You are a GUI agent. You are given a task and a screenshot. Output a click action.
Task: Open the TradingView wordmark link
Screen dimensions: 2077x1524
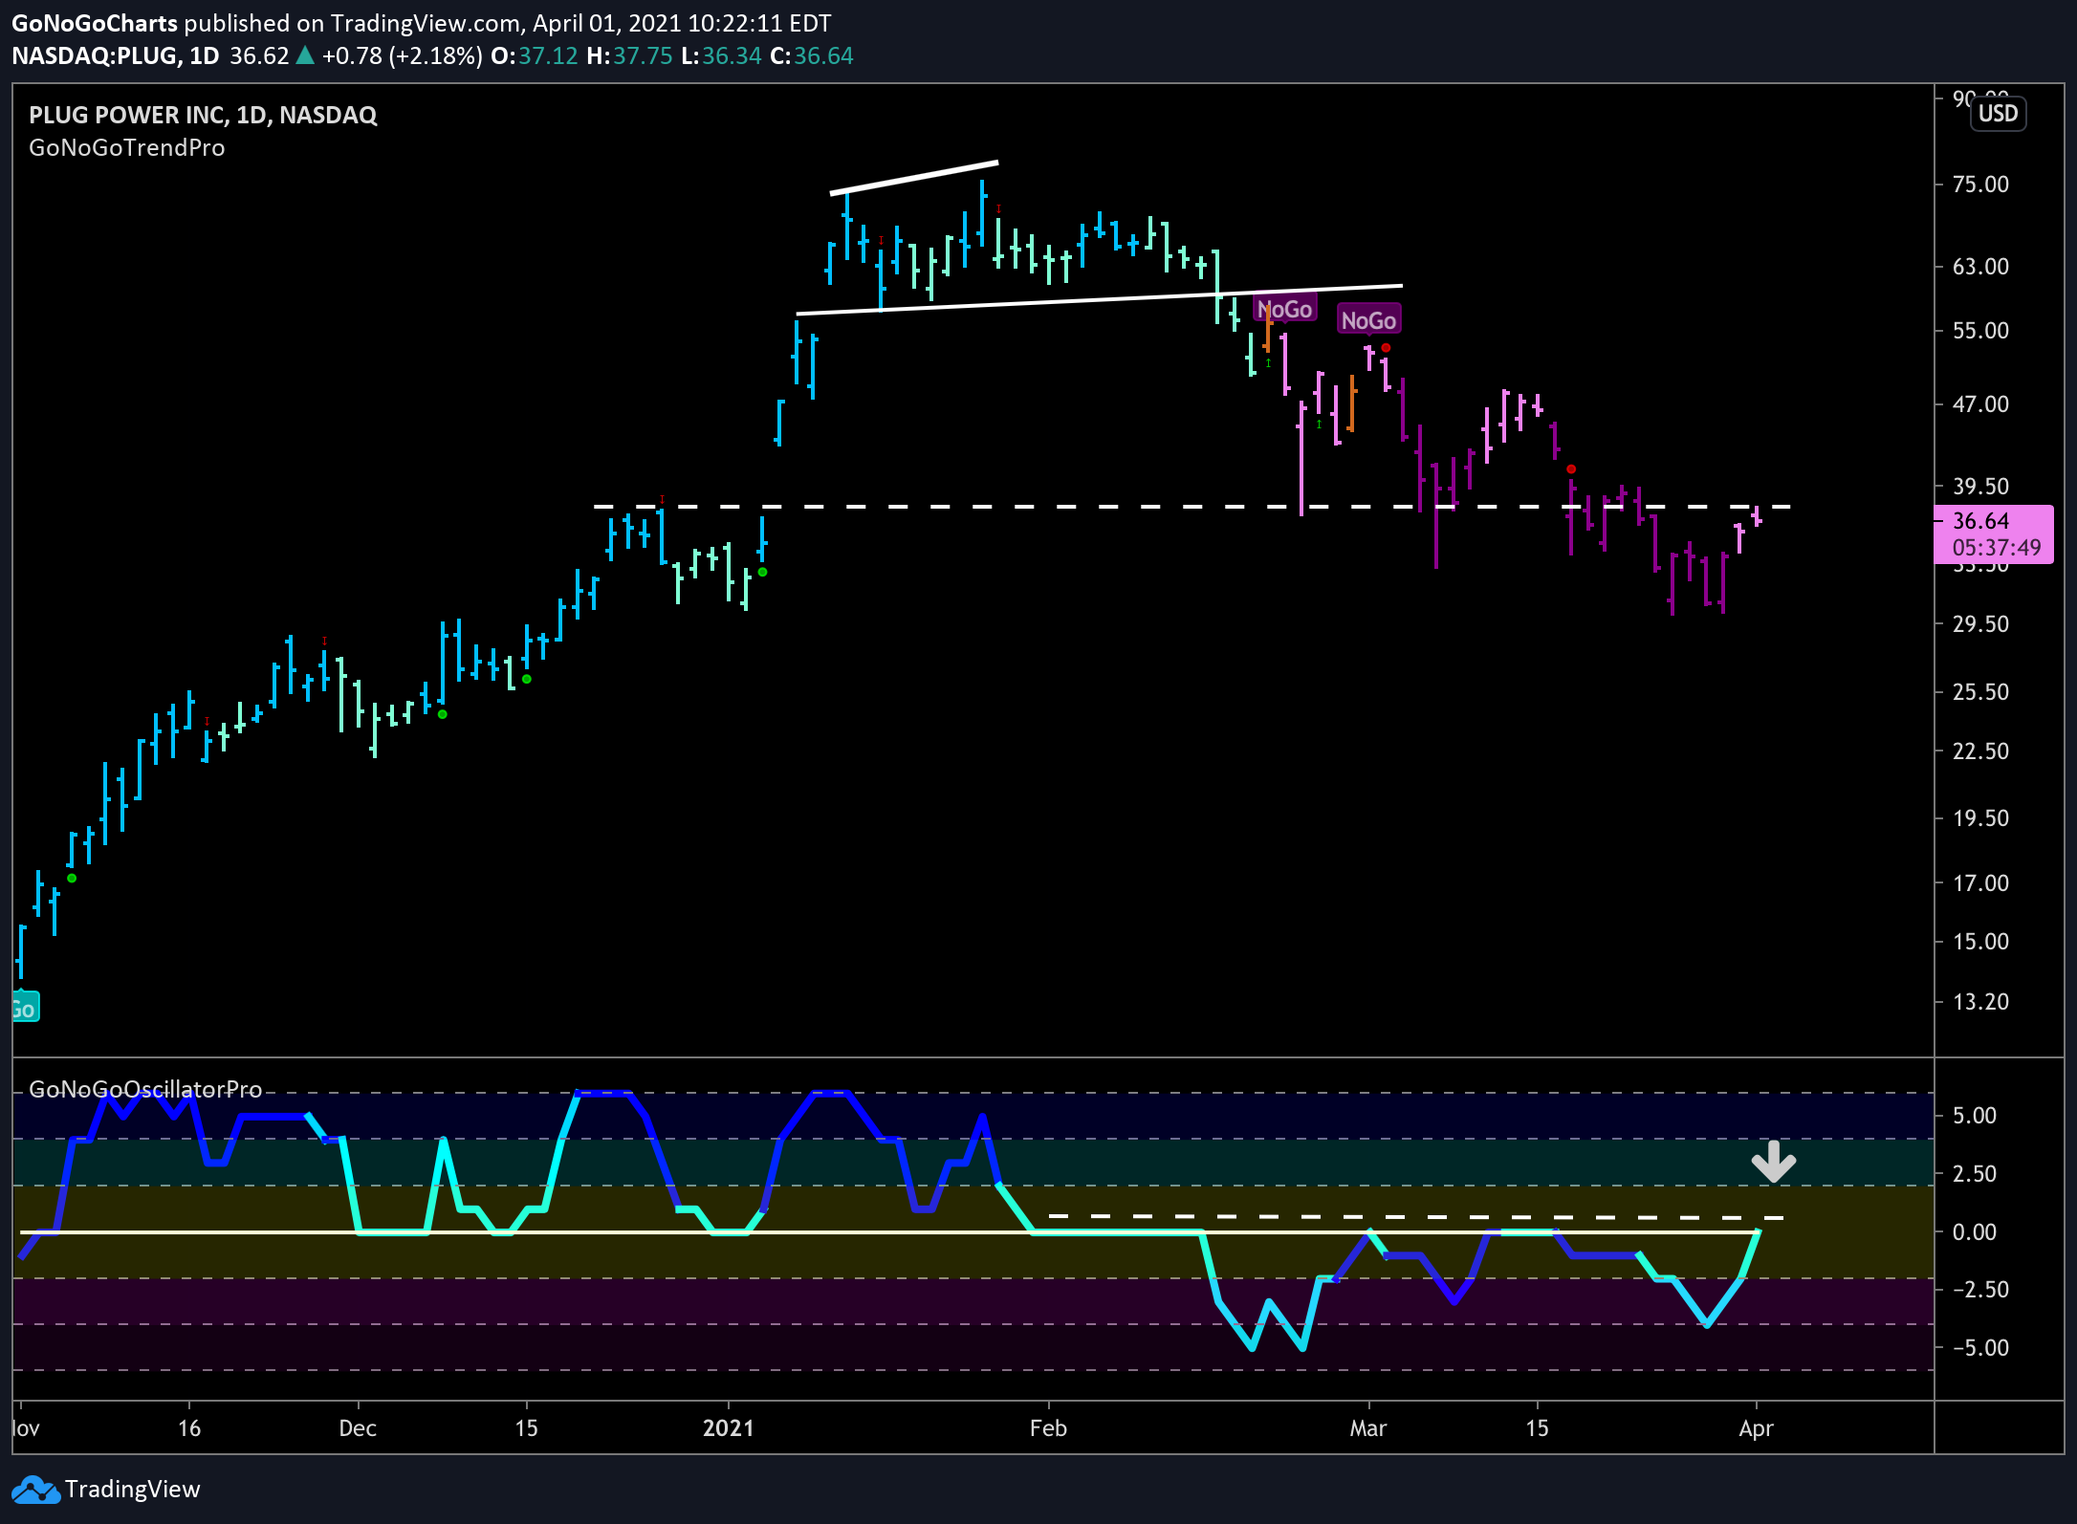click(133, 1490)
